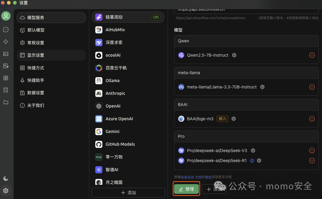Click reasoning sun icon on DeepSeek-R1
The width and height of the screenshot is (322, 199).
coord(252,161)
